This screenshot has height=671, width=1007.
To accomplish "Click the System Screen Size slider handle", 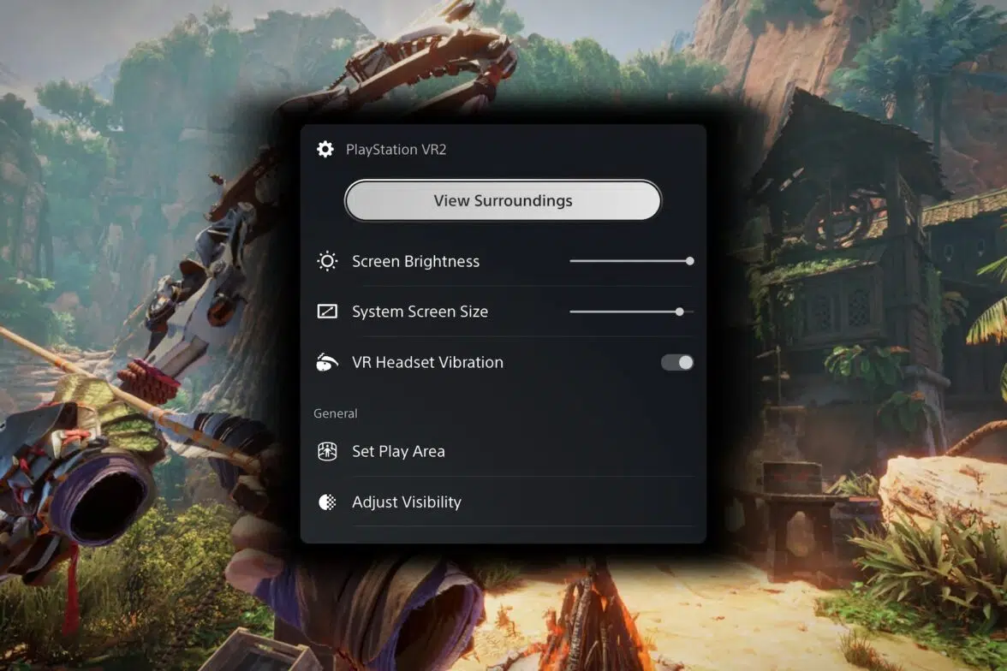I will (680, 312).
